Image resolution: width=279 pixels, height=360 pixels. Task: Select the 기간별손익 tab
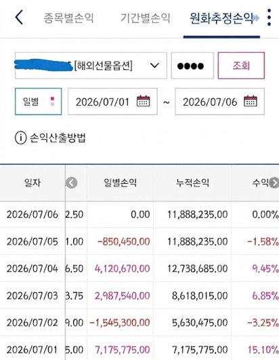click(x=145, y=18)
